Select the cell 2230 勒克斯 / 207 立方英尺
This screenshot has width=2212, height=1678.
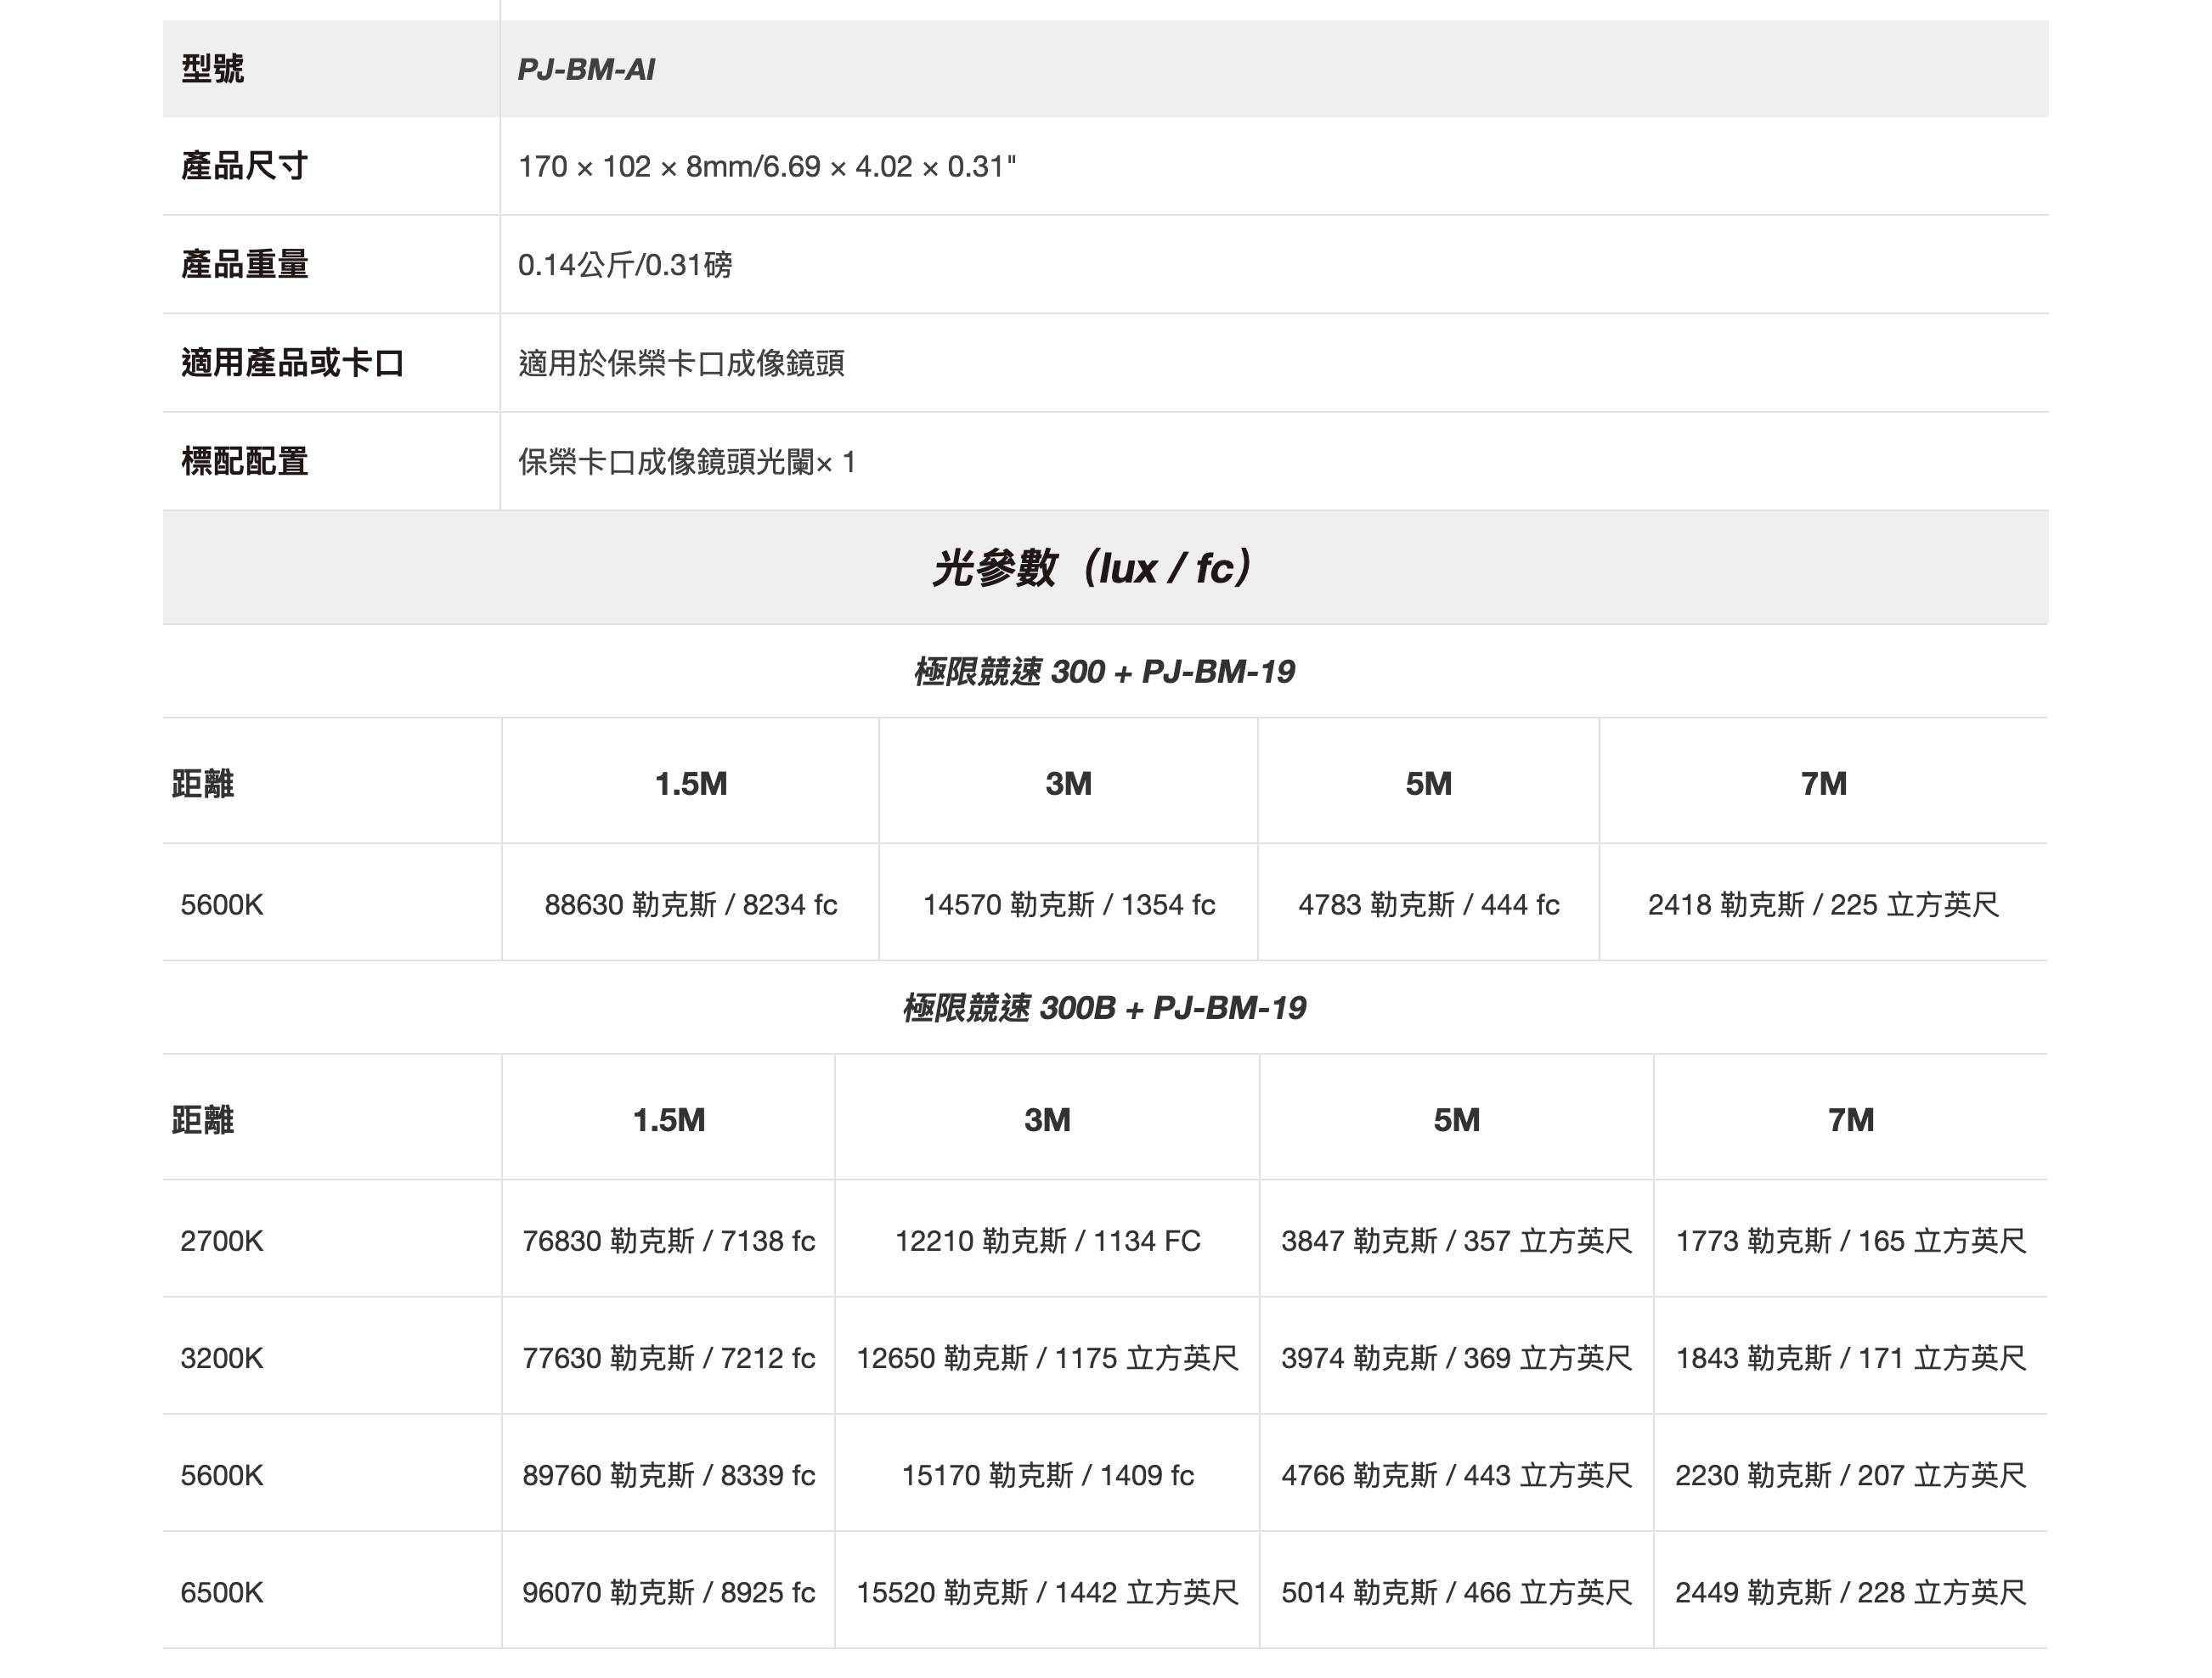click(1851, 1475)
